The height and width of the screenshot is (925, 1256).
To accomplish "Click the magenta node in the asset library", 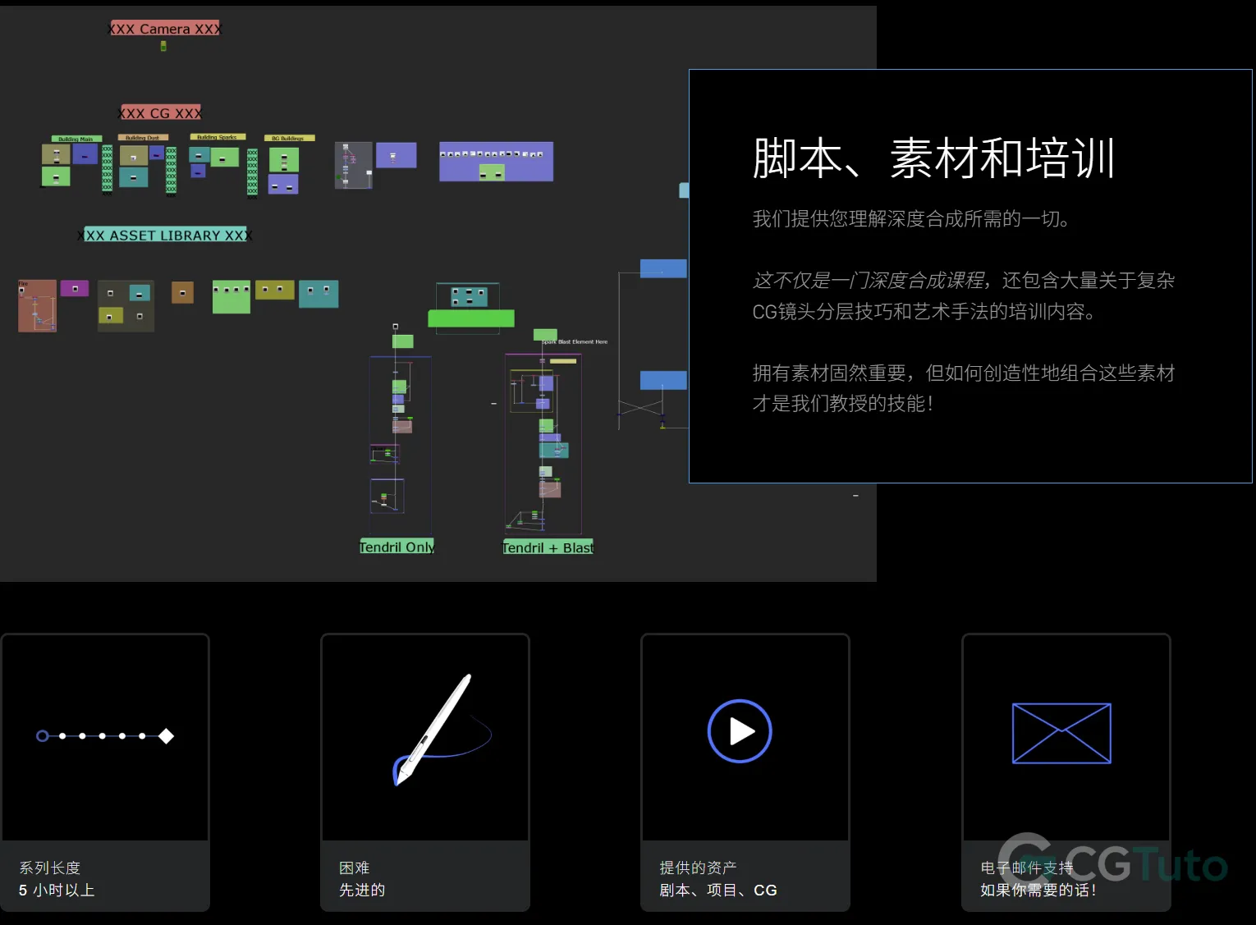I will pos(75,288).
